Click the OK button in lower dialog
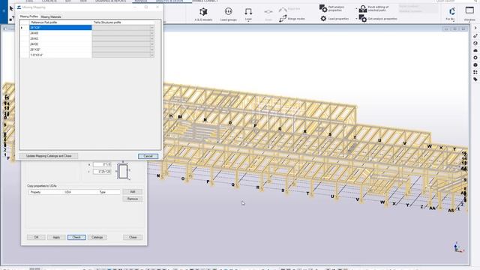This screenshot has width=480, height=270. pos(36,237)
